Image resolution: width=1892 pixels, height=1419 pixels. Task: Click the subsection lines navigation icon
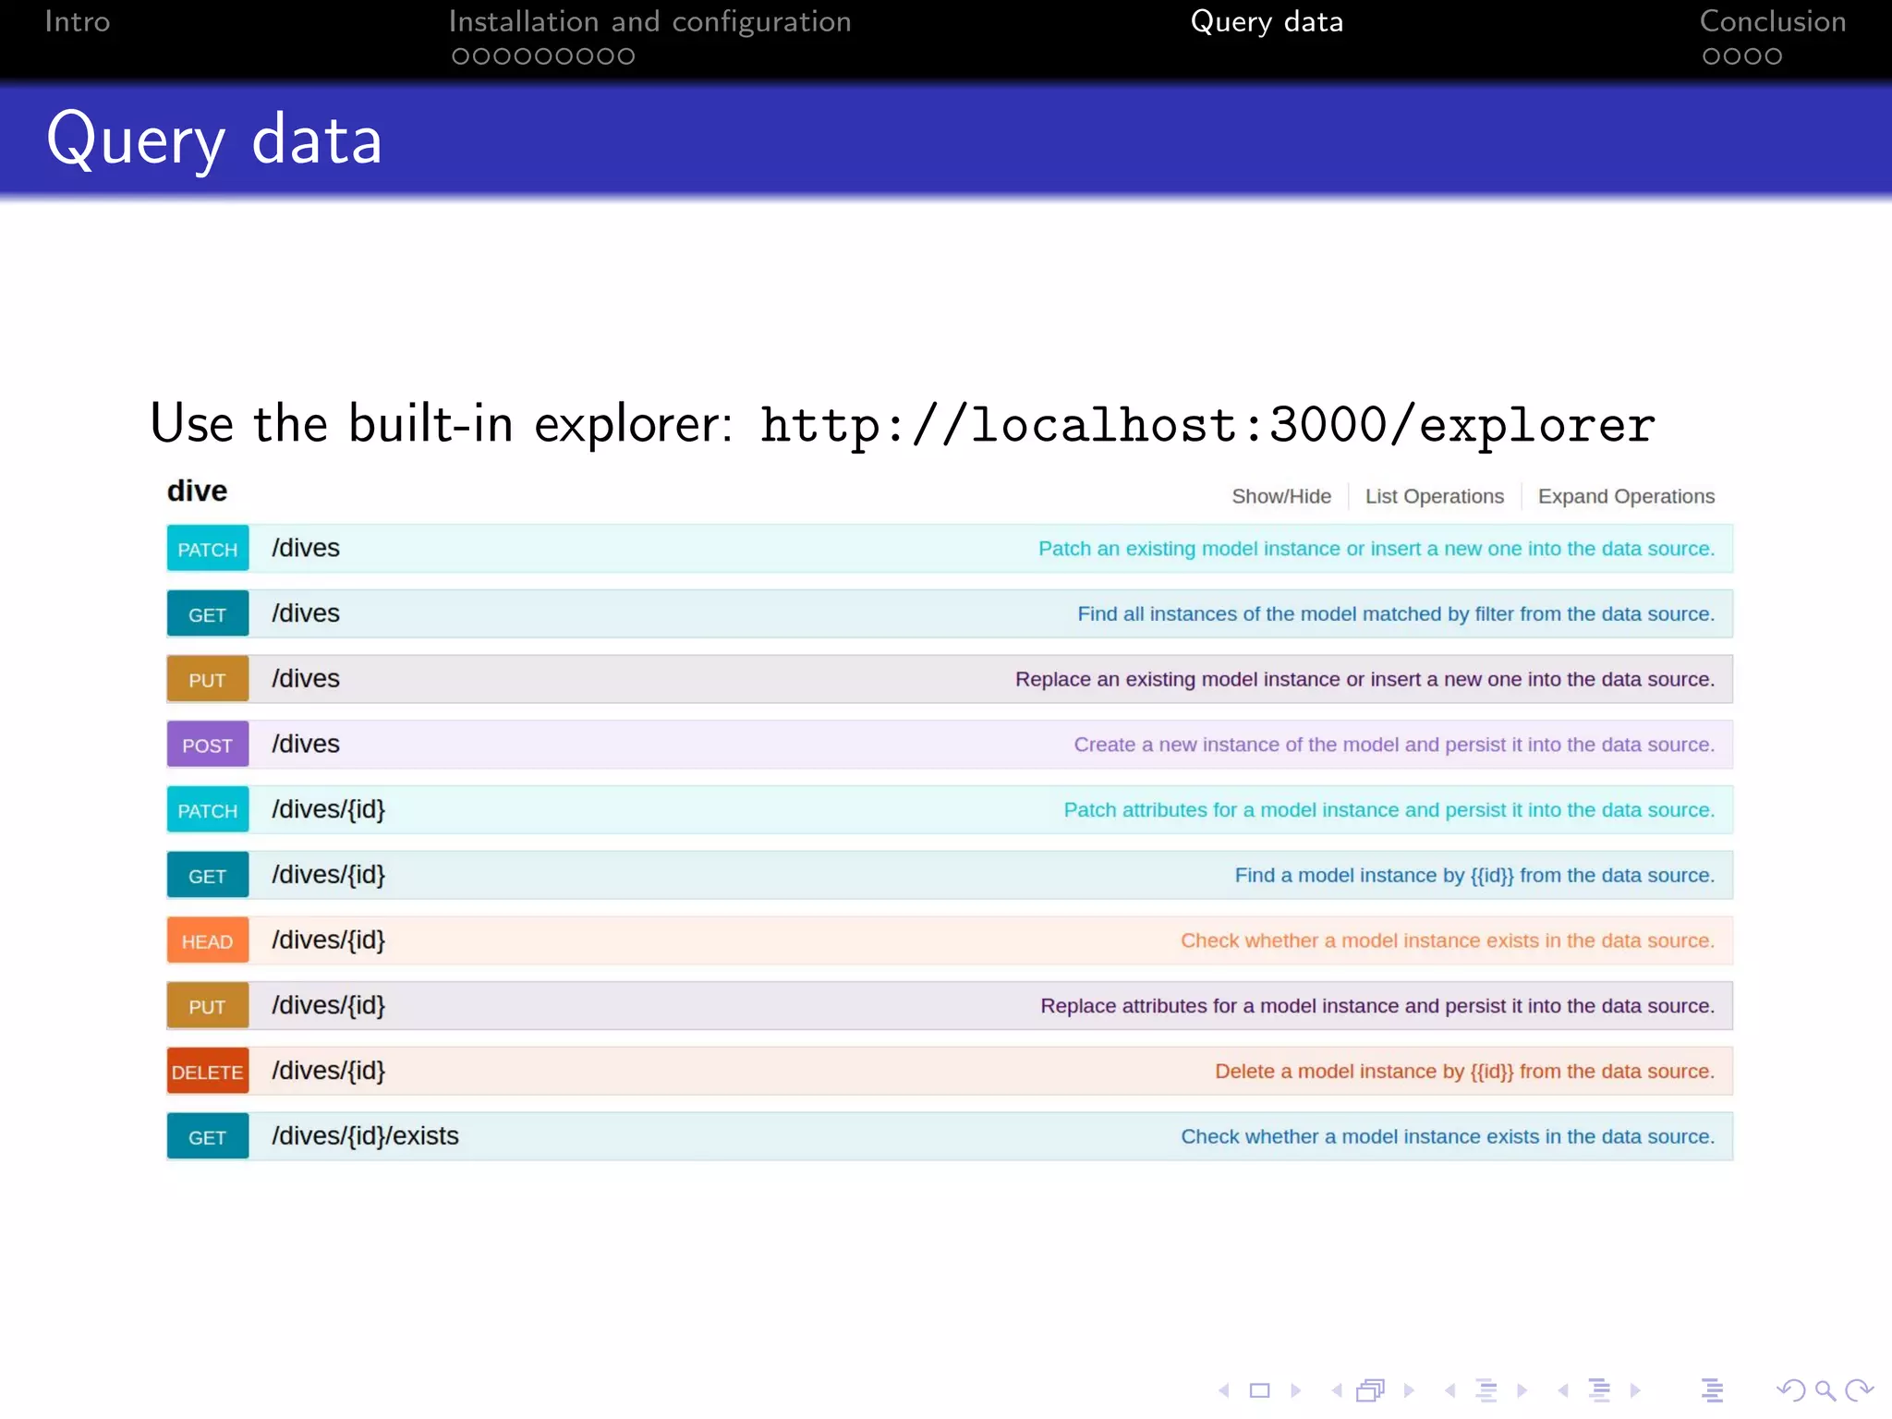point(1486,1390)
